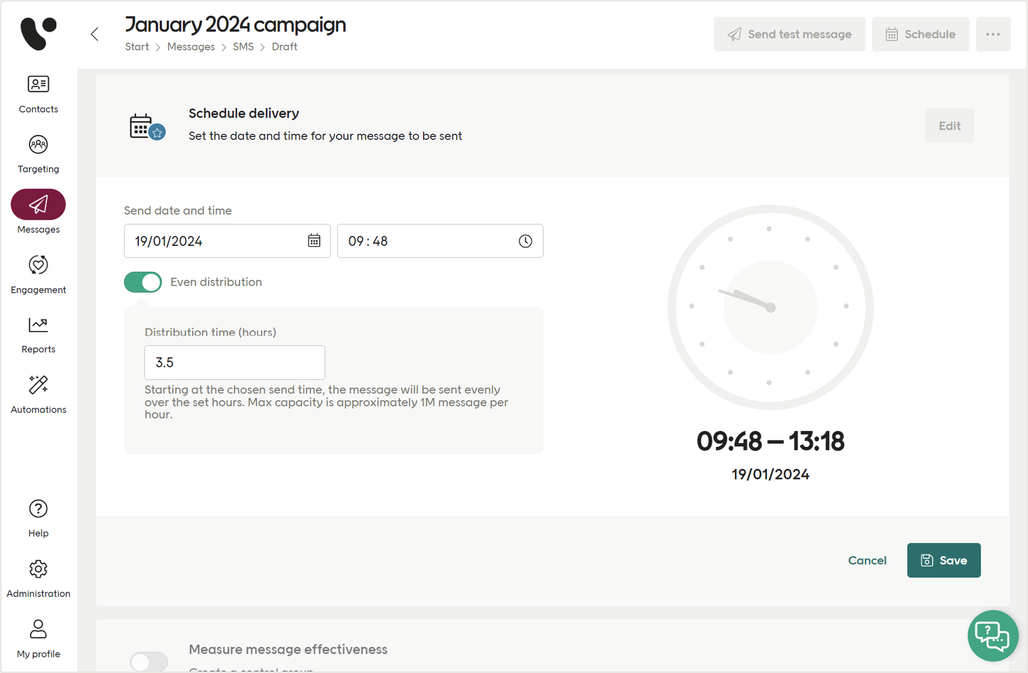The width and height of the screenshot is (1028, 673).
Task: Select the Messages icon in sidebar
Action: [x=38, y=204]
